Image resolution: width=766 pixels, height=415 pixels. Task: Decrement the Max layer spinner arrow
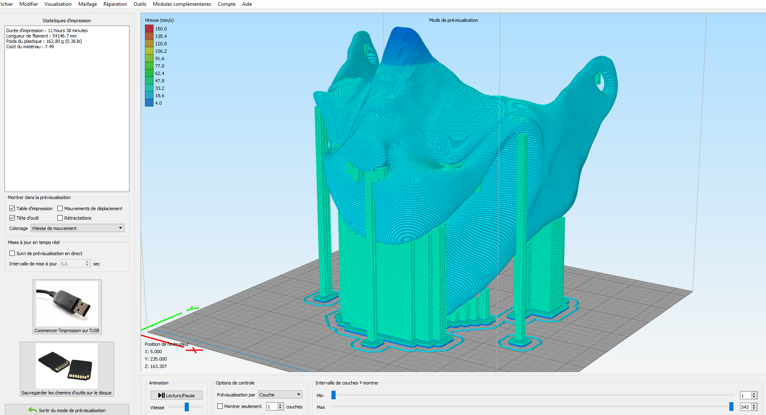(x=754, y=408)
